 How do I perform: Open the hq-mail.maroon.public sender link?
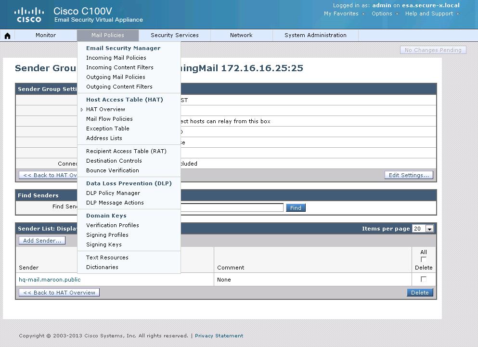point(50,280)
